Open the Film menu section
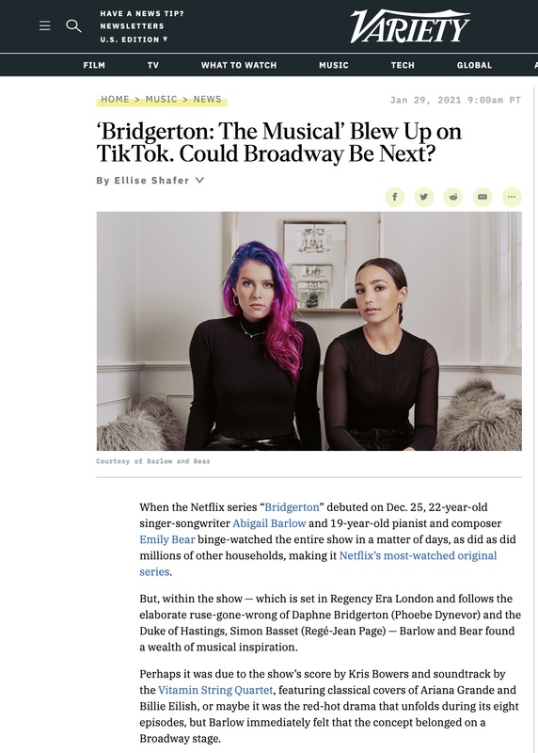This screenshot has width=538, height=753. coord(94,65)
